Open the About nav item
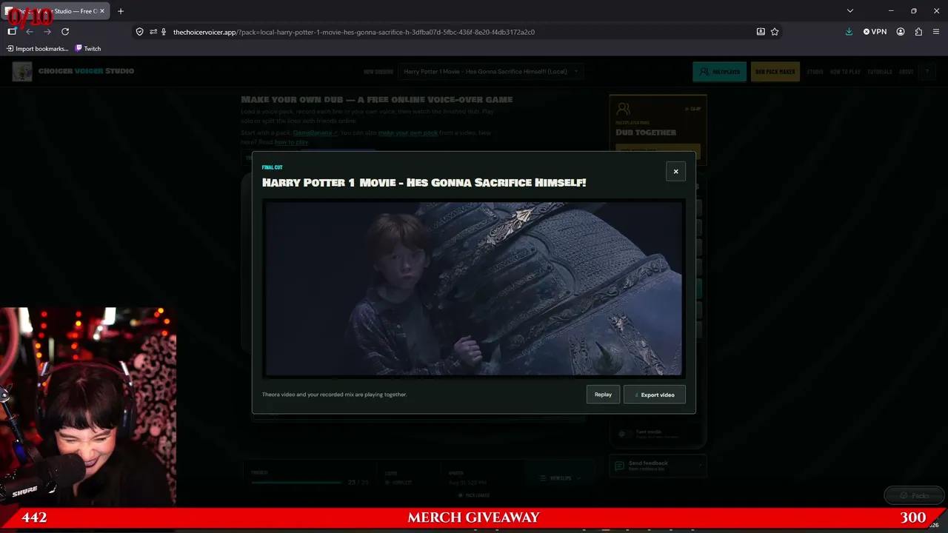 (x=906, y=72)
